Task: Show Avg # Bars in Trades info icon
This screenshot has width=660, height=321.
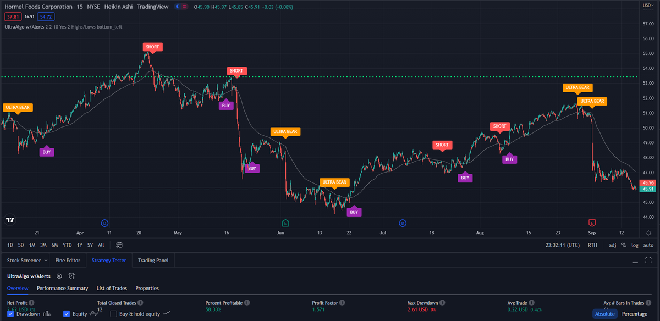Action: pos(650,303)
